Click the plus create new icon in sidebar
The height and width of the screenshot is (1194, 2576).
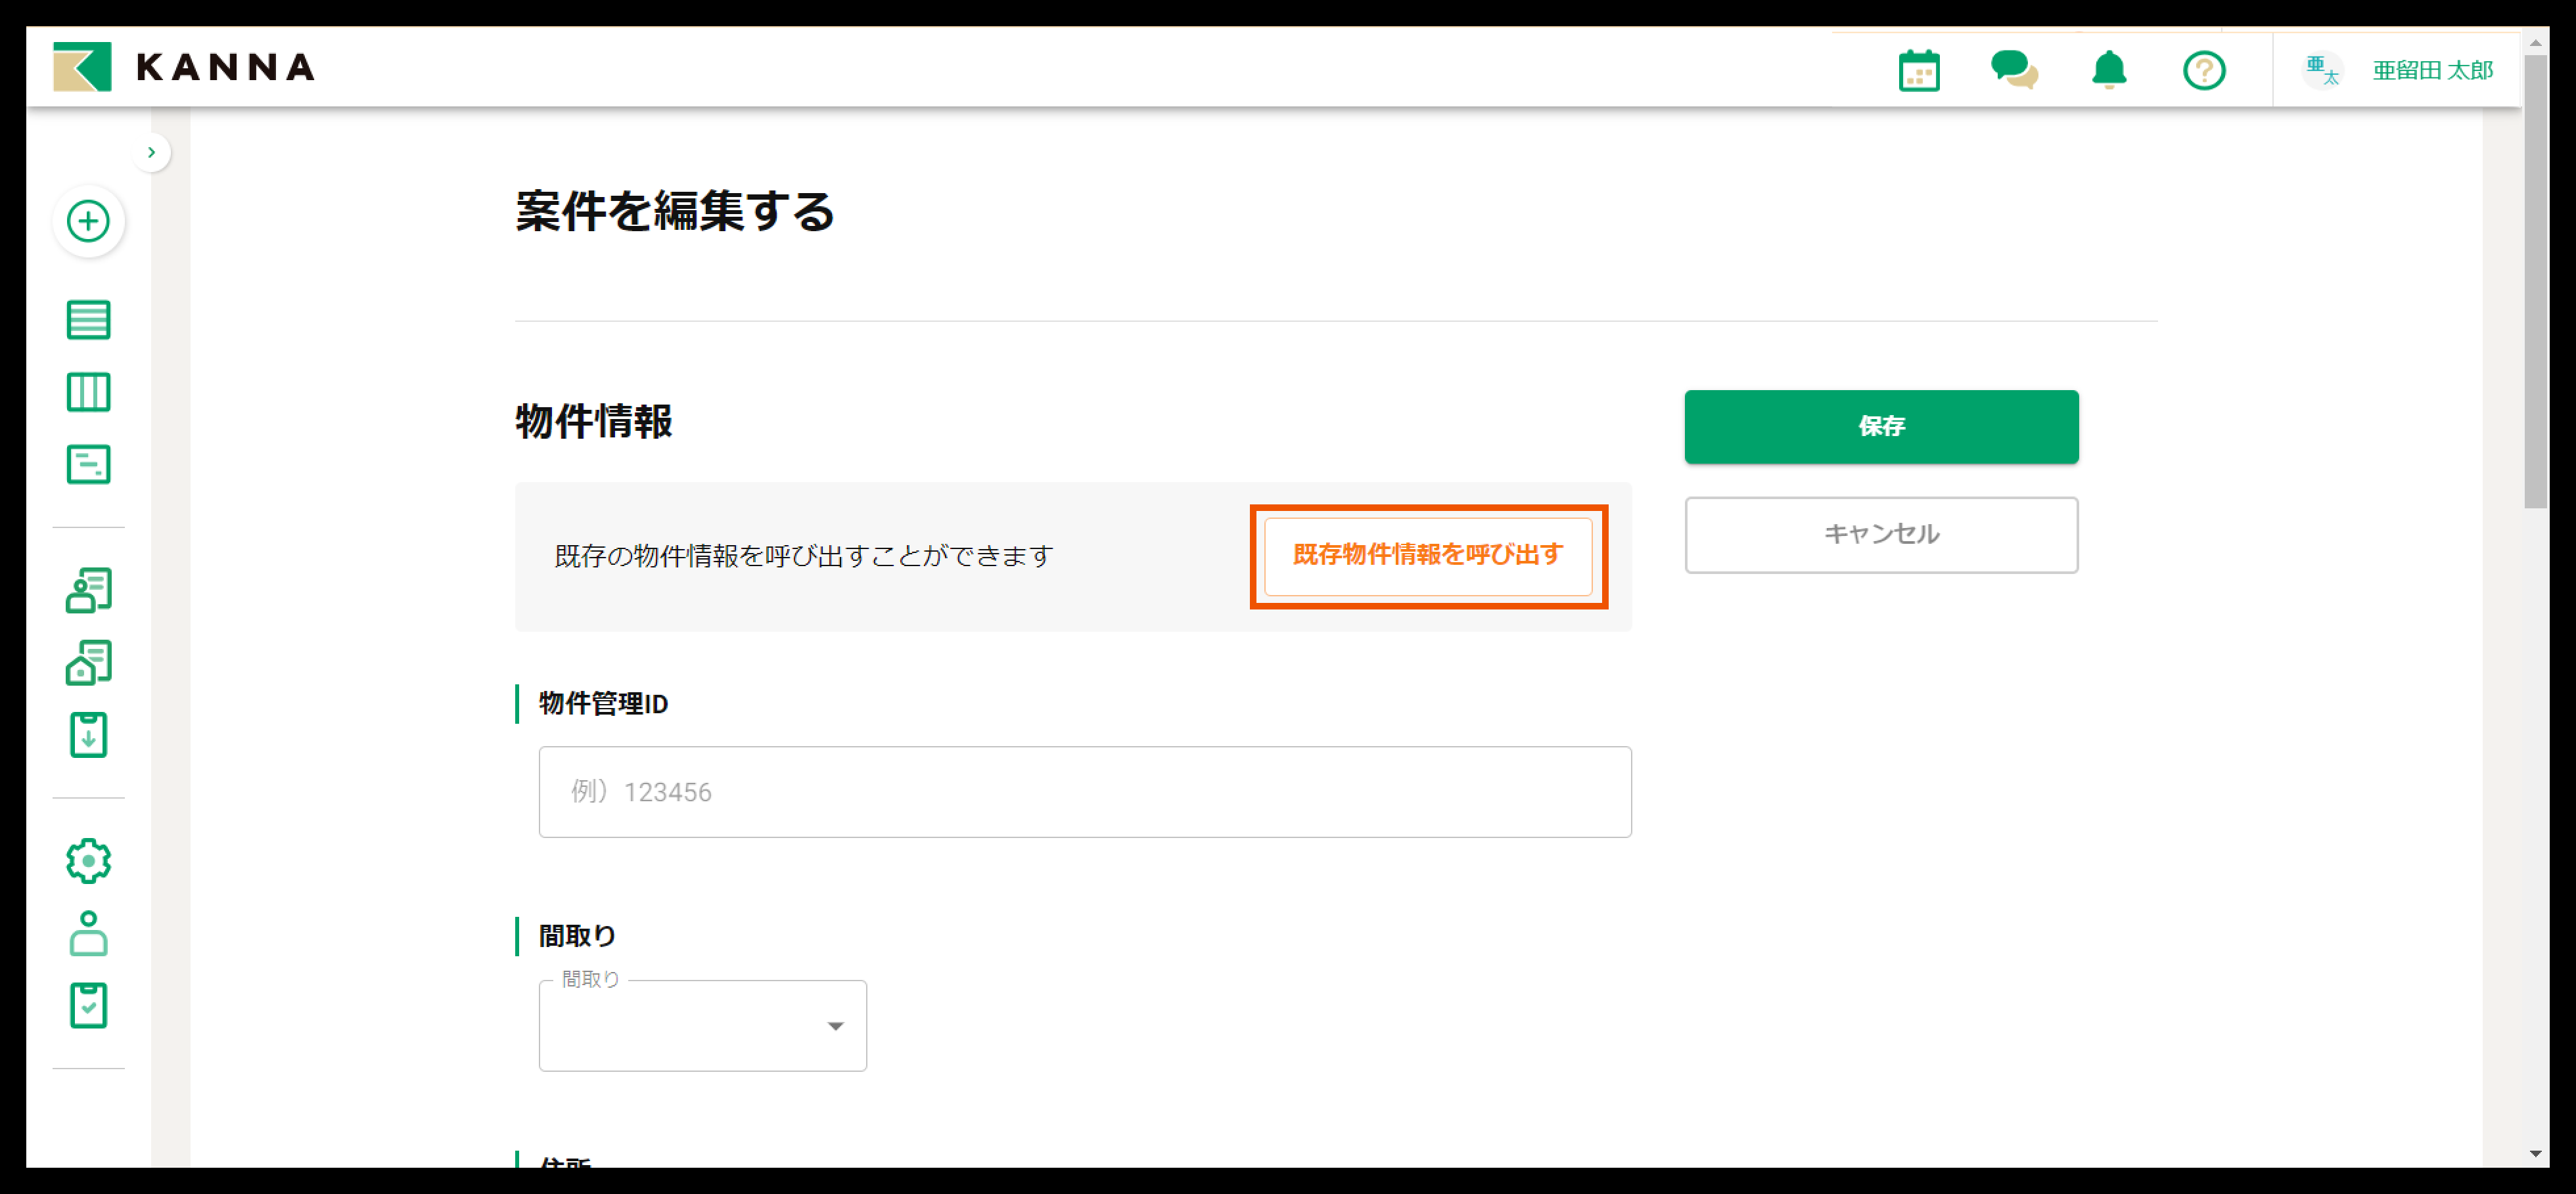coord(88,221)
